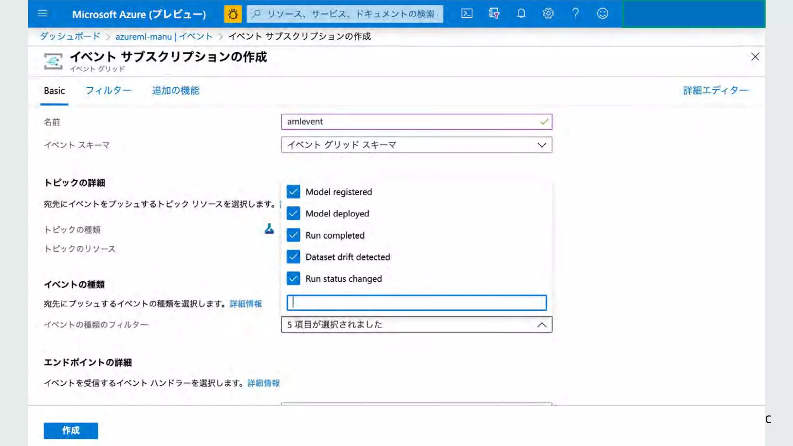The width and height of the screenshot is (793, 446).
Task: Expand the event schema dropdown
Action: point(416,145)
